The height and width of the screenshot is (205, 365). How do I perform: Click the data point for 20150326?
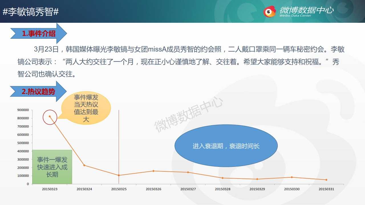[153, 171]
